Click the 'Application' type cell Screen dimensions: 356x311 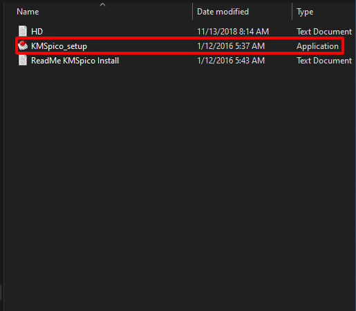[x=317, y=46]
